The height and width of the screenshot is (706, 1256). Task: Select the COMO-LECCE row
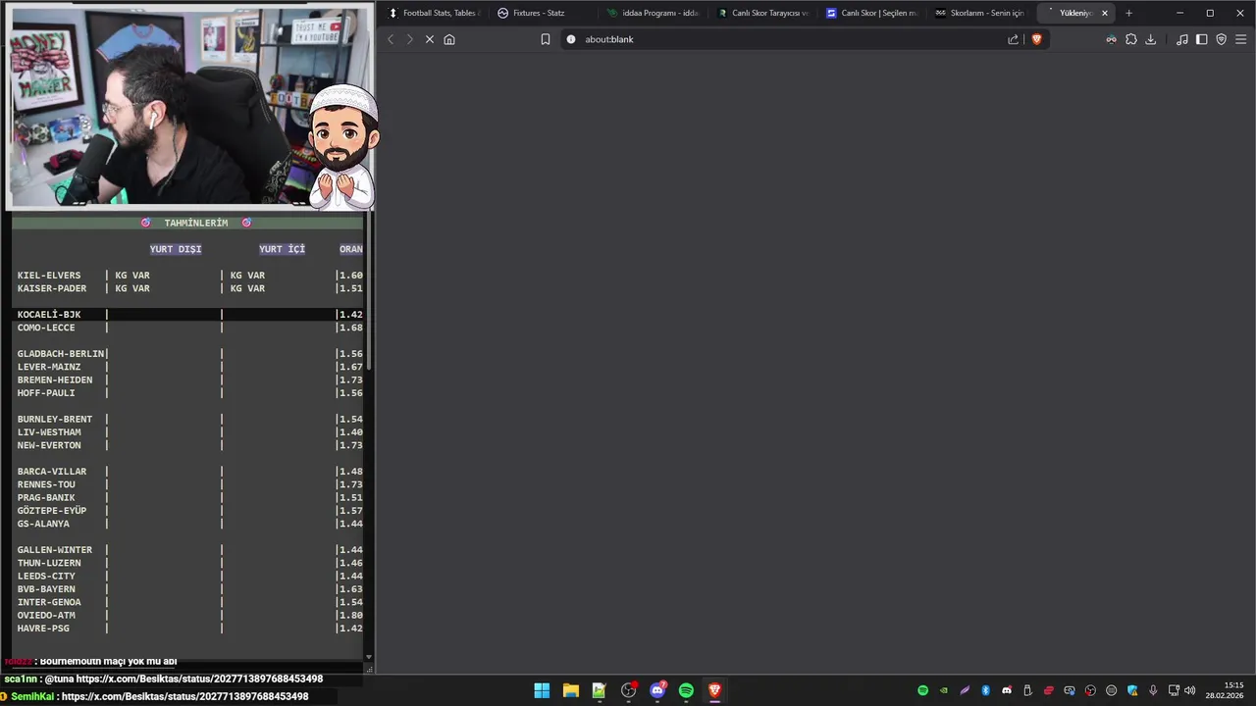click(x=189, y=328)
